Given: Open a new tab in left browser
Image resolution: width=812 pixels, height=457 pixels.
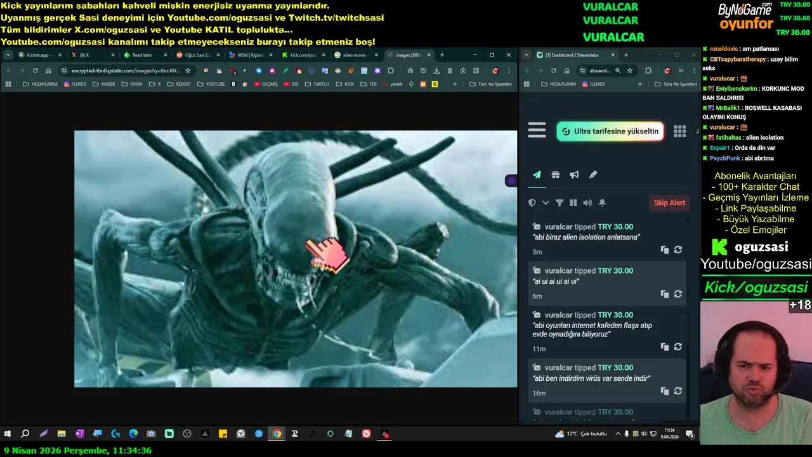Looking at the screenshot, I should click(x=442, y=55).
